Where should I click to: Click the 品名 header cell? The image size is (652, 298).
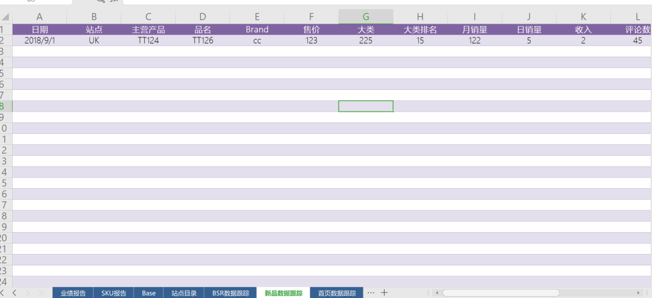202,30
